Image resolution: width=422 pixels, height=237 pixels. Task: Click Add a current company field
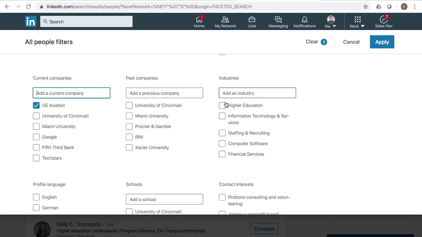tap(72, 93)
